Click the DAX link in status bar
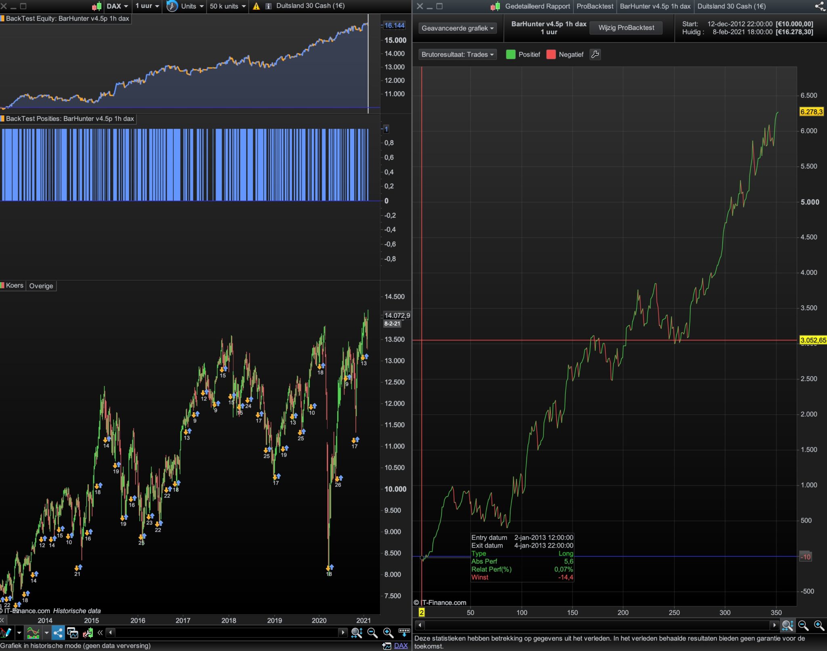This screenshot has width=827, height=651. (x=401, y=646)
